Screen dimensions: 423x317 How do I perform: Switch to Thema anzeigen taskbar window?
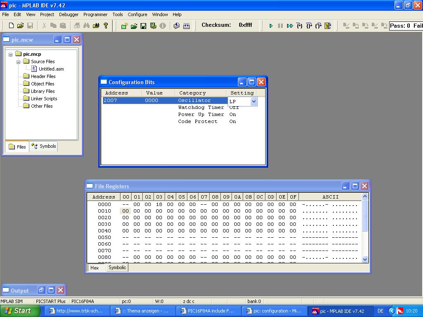point(142,311)
